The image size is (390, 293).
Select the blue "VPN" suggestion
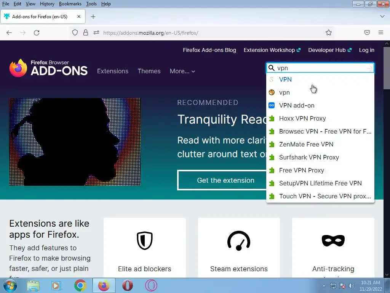click(320, 79)
